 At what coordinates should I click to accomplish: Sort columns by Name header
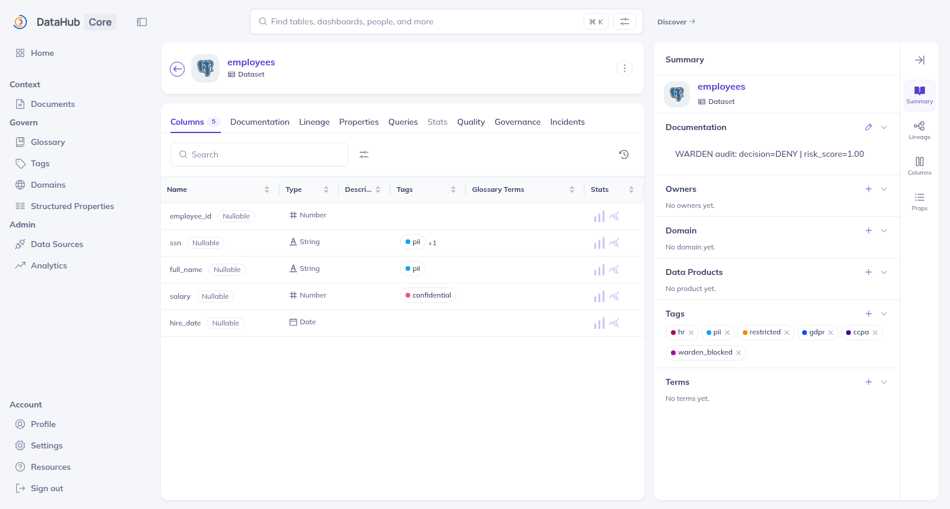tap(177, 189)
